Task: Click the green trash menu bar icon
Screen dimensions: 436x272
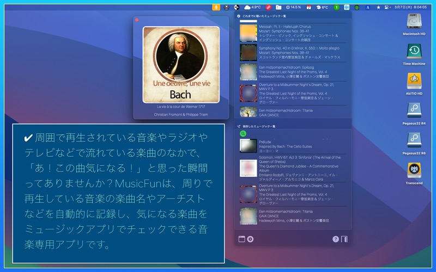Action: (357, 8)
